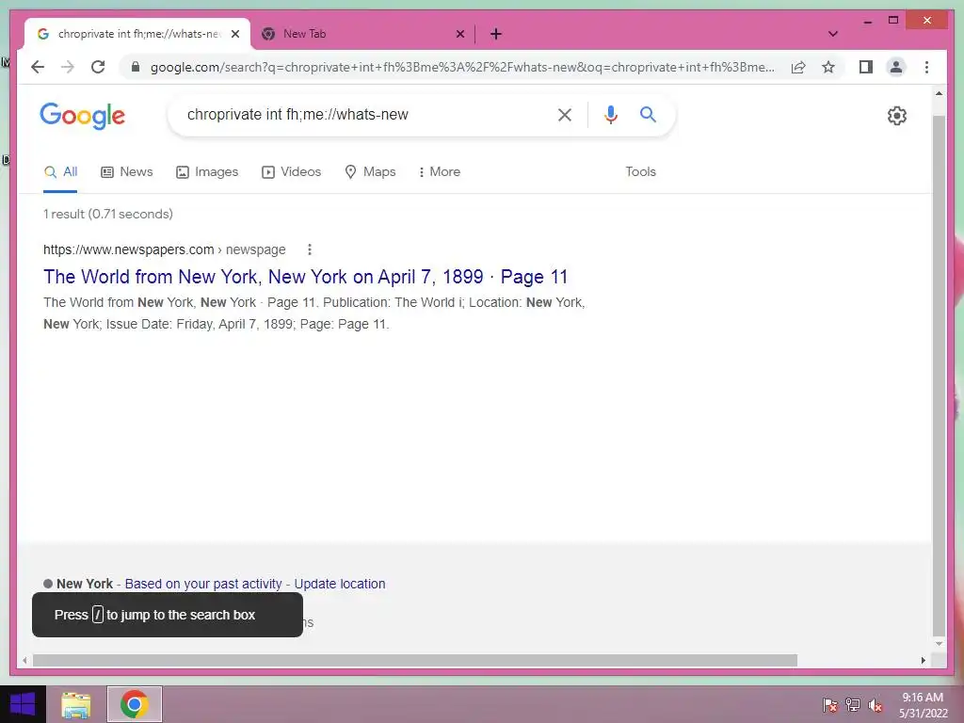Open options for newspapers.com result
The height and width of the screenshot is (723, 964).
click(x=309, y=249)
